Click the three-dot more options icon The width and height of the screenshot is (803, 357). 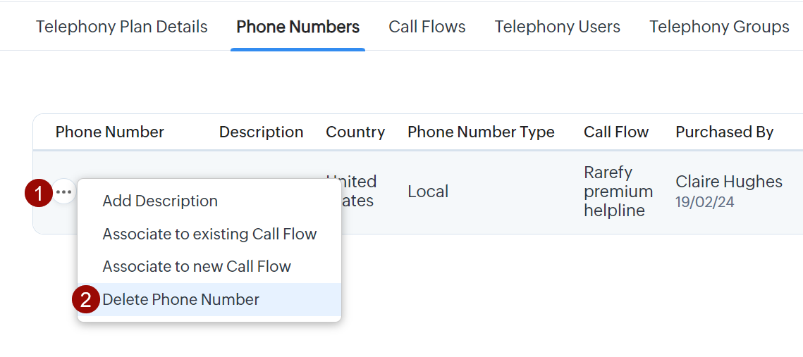[x=64, y=192]
